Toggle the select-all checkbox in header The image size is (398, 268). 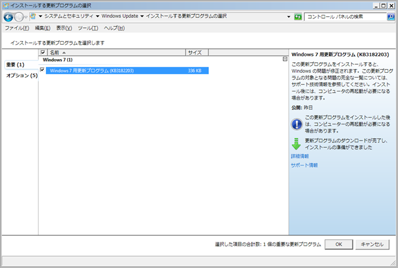tap(43, 52)
